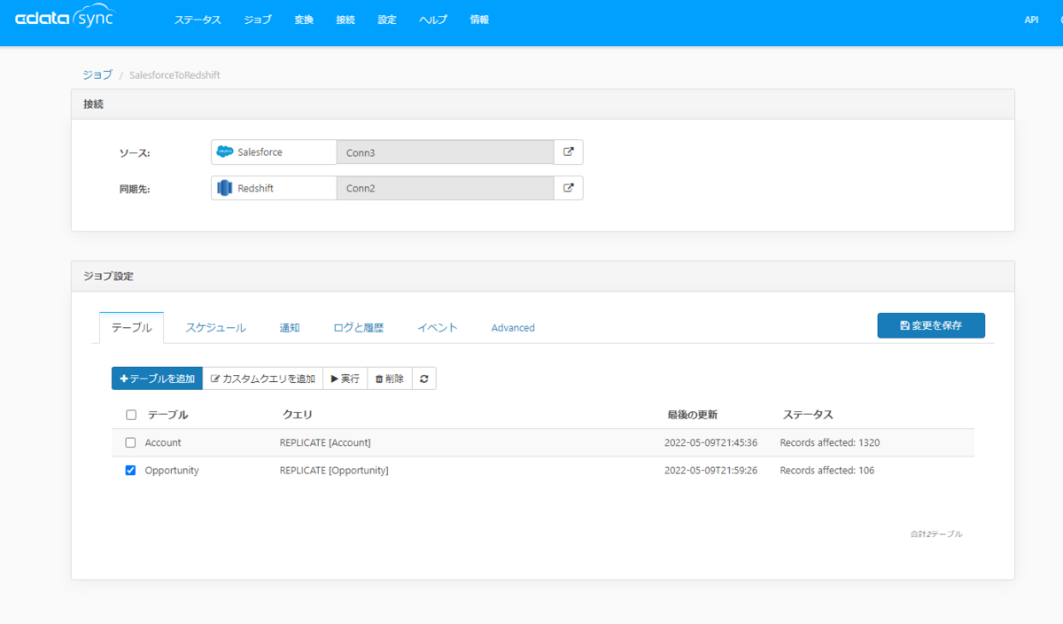The height and width of the screenshot is (624, 1063).
Task: Click the テーブルを追加 button
Action: click(x=157, y=378)
